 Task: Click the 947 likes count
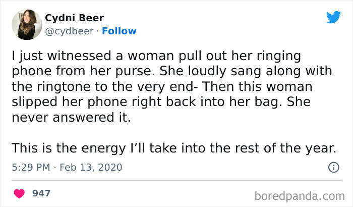pos(41,193)
